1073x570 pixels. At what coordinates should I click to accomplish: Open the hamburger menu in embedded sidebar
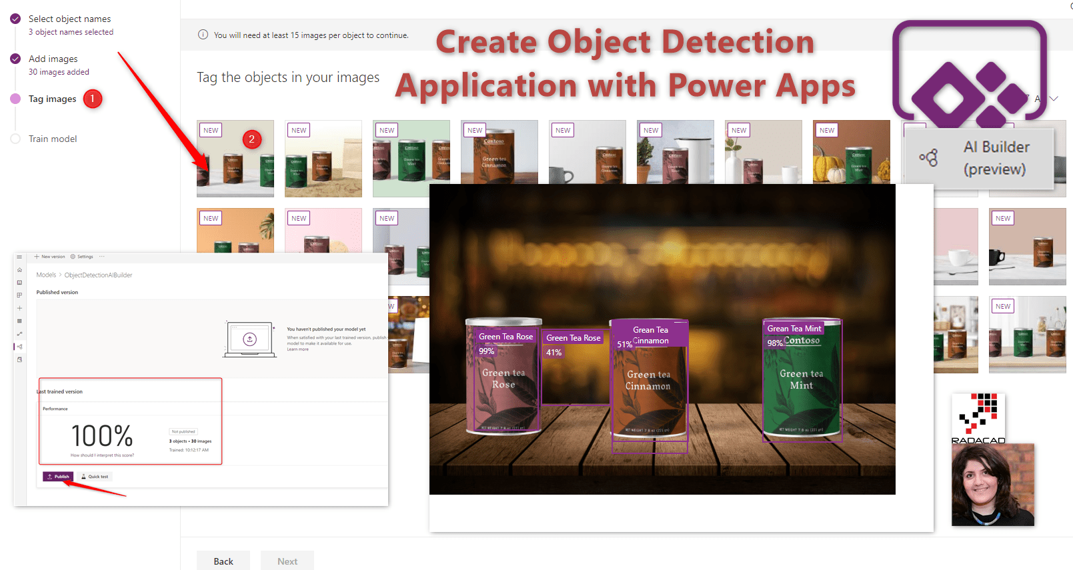click(x=19, y=257)
